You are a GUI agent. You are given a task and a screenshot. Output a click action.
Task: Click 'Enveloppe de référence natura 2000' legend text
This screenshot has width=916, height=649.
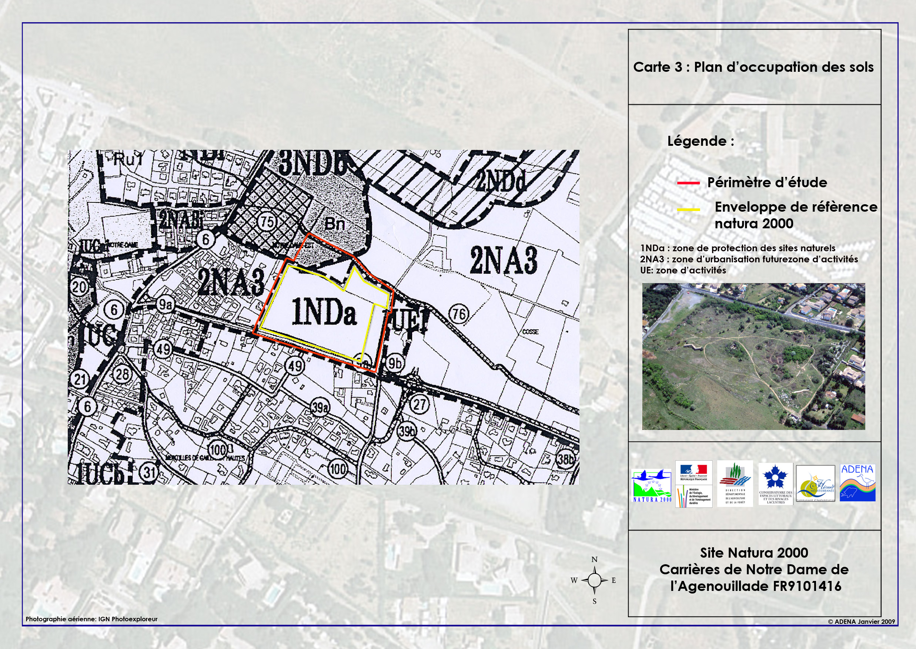(796, 215)
